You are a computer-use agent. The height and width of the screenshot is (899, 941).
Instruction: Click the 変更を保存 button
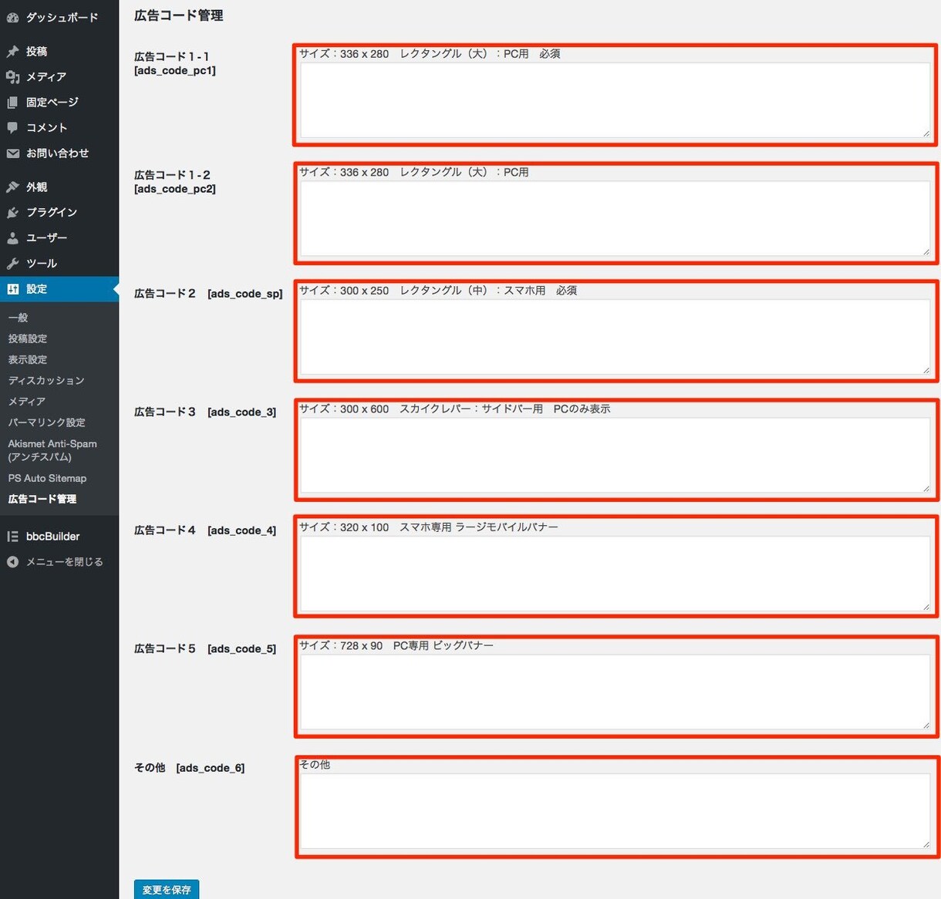[167, 890]
